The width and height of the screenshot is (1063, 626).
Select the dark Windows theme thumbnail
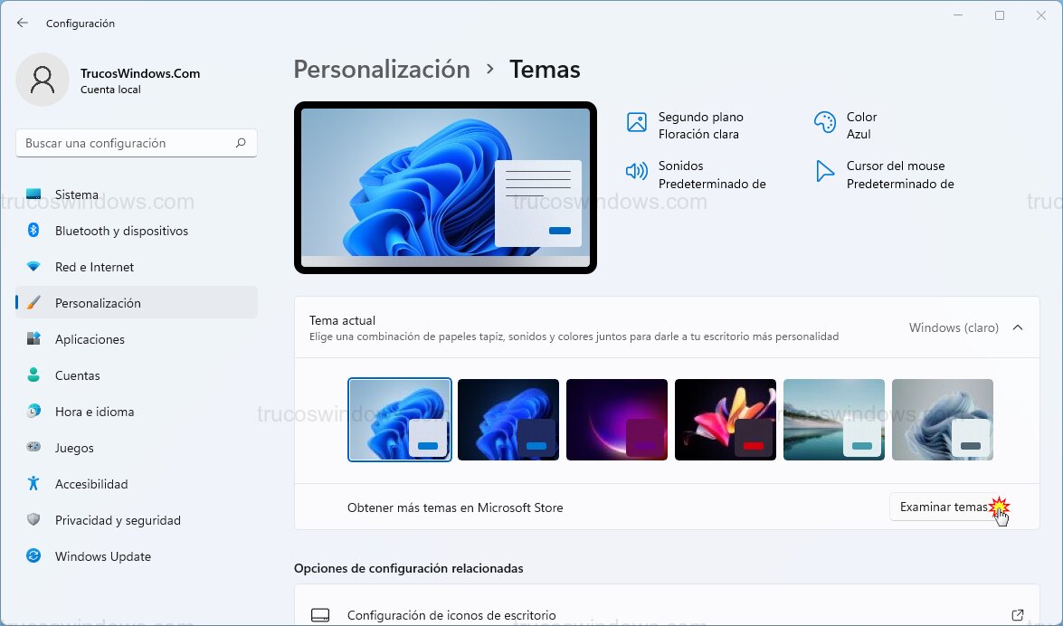click(508, 419)
